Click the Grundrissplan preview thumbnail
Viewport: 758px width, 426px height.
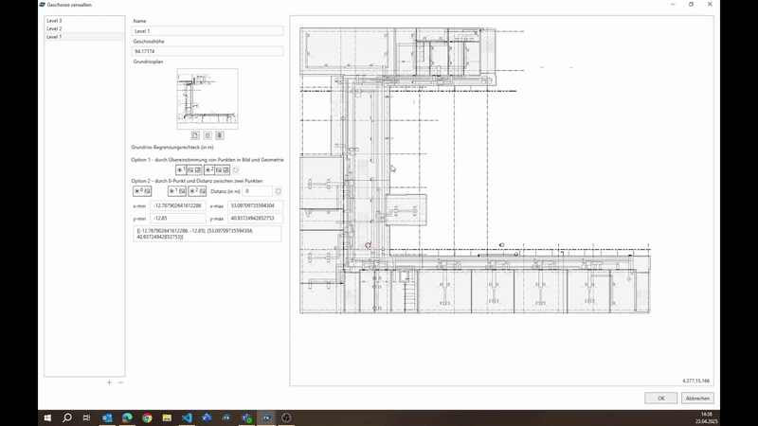(x=207, y=98)
